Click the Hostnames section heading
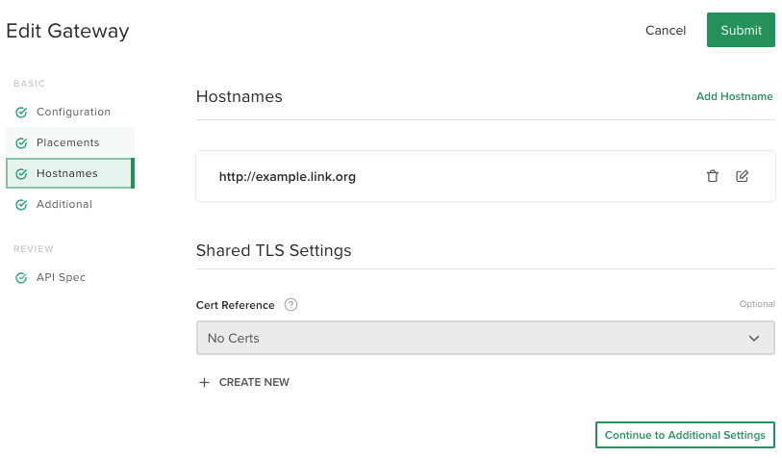The height and width of the screenshot is (458, 782). [239, 96]
